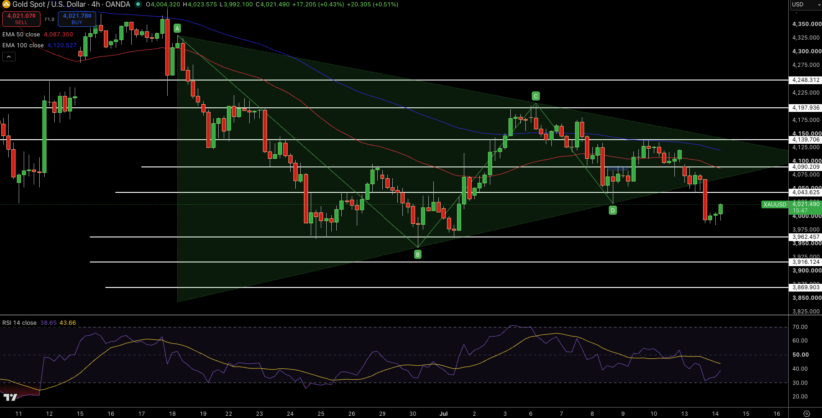Select the EMA 50 close legend
The height and width of the screenshot is (418, 822).
coord(21,35)
